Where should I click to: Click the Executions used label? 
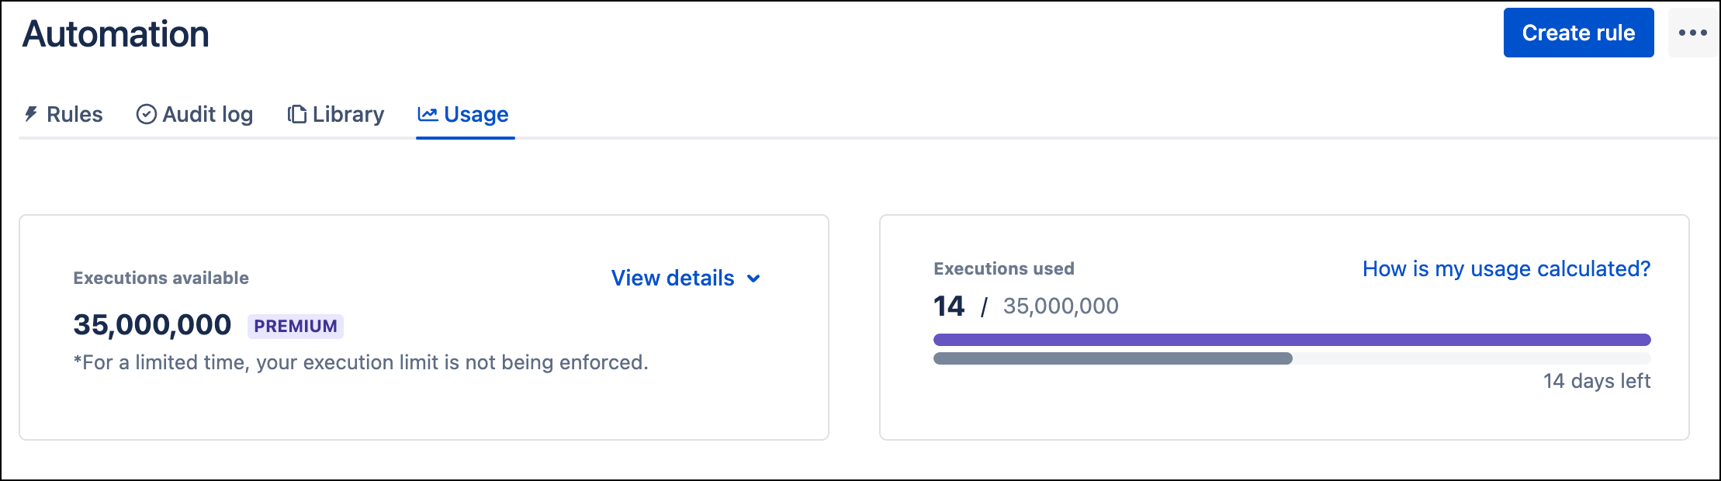(1004, 268)
